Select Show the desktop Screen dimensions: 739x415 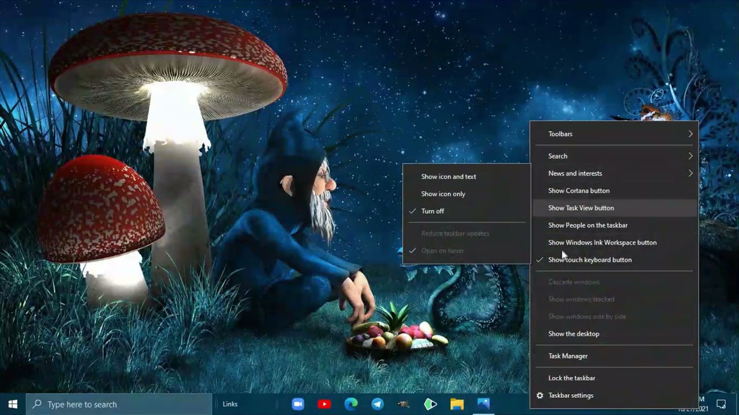tap(614, 334)
